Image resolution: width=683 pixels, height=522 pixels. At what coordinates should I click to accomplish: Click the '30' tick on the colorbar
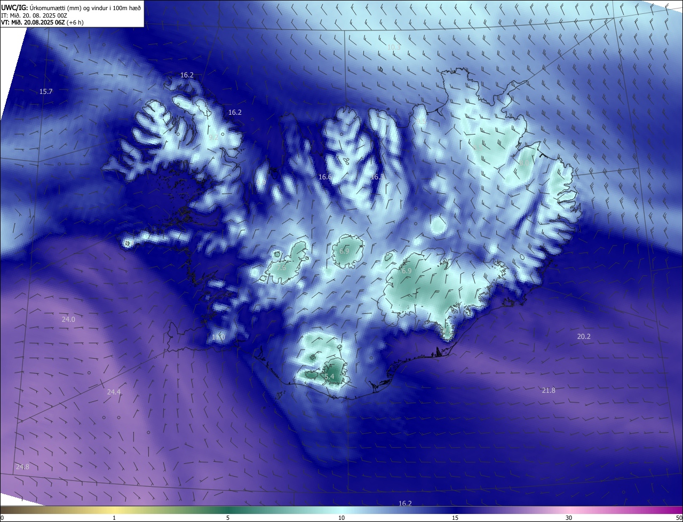point(569,518)
